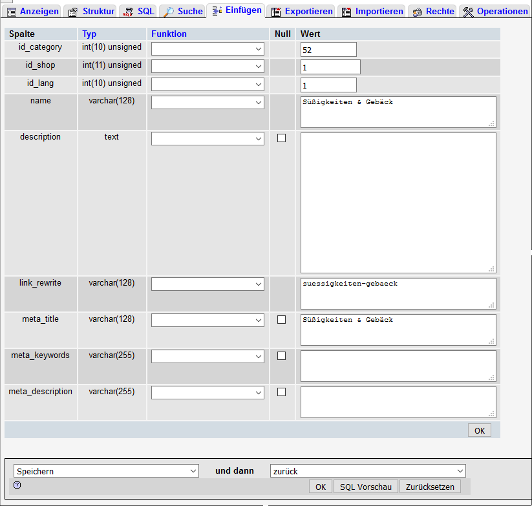Open Funktion dropdown for id_category
Viewport: 532px width, 506px height.
[x=207, y=49]
